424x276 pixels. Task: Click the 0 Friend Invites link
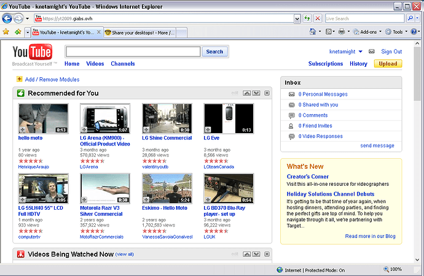(x=315, y=126)
